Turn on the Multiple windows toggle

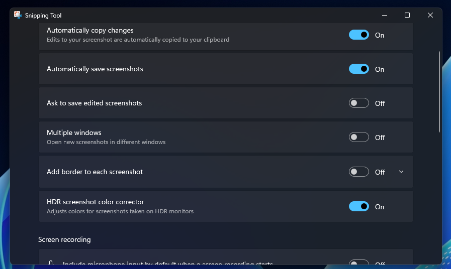coord(358,137)
